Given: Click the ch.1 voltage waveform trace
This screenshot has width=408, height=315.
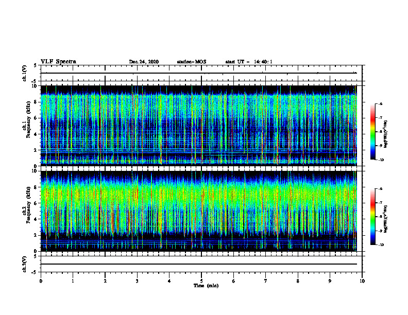Looking at the screenshot, I should click(199, 73).
